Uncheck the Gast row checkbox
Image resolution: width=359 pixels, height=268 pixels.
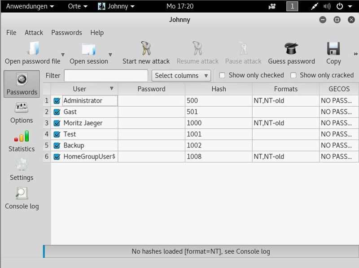(x=57, y=112)
